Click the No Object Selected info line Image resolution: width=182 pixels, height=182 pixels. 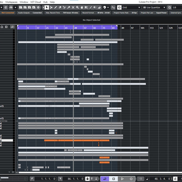(91, 20)
